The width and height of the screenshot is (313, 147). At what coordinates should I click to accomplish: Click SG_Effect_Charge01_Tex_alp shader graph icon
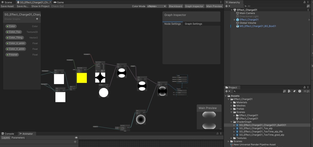pyautogui.click(x=237, y=128)
